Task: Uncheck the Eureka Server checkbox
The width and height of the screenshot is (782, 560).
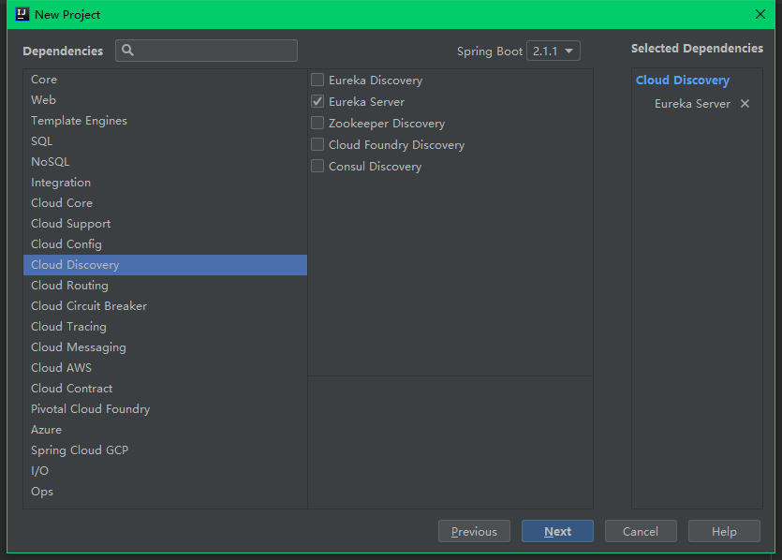Action: pos(317,101)
